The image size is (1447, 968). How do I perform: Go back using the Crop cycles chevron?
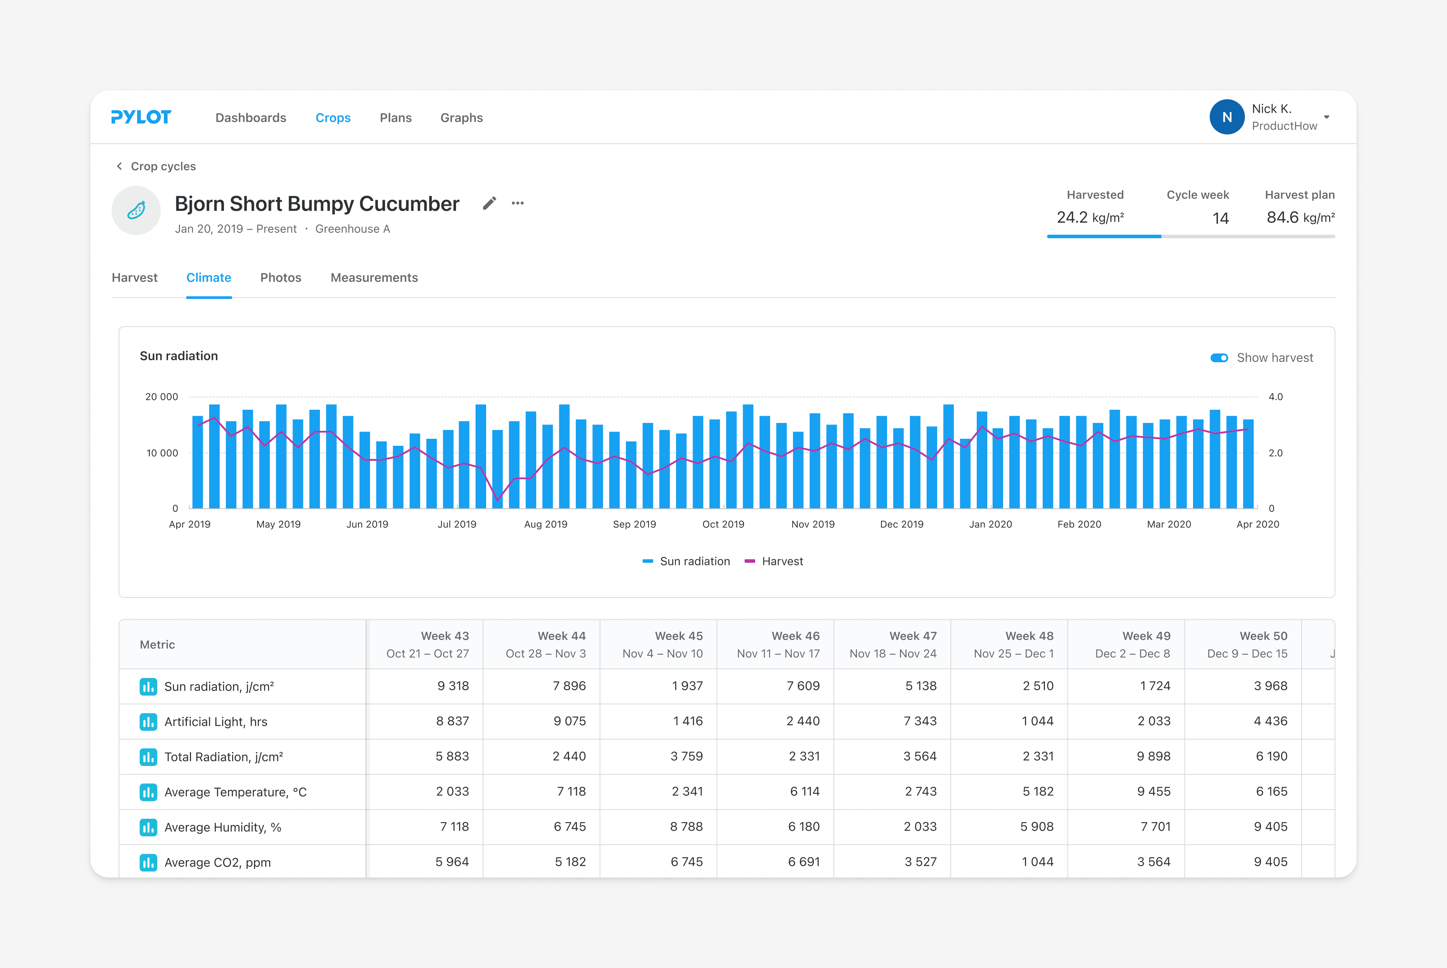pyautogui.click(x=120, y=166)
